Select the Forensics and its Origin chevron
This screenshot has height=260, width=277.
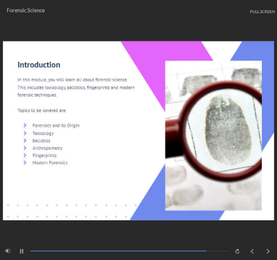[25, 125]
